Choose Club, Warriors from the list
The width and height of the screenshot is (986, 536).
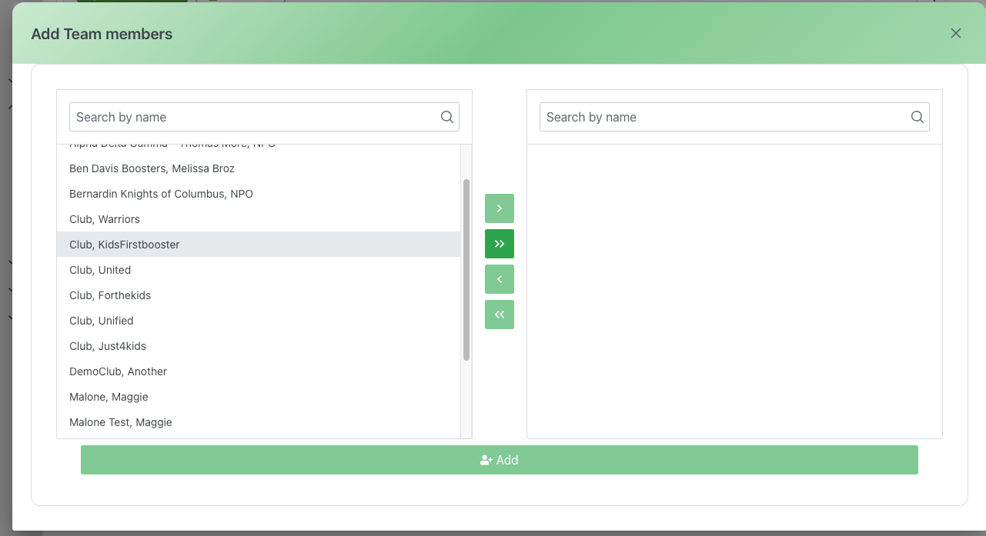[x=105, y=219]
